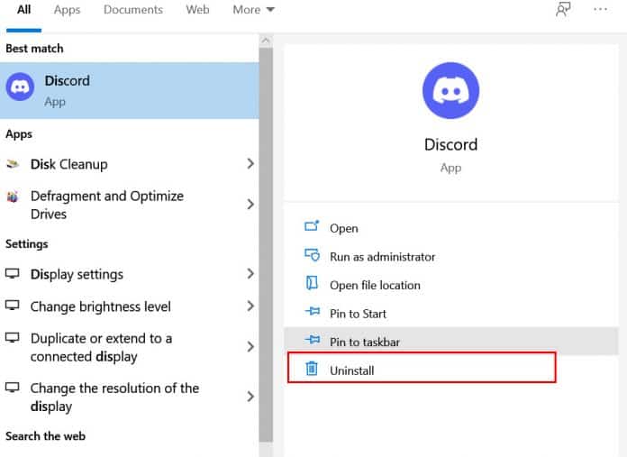Image resolution: width=627 pixels, height=457 pixels.
Task: Select Open file location for Discord
Action: point(375,285)
